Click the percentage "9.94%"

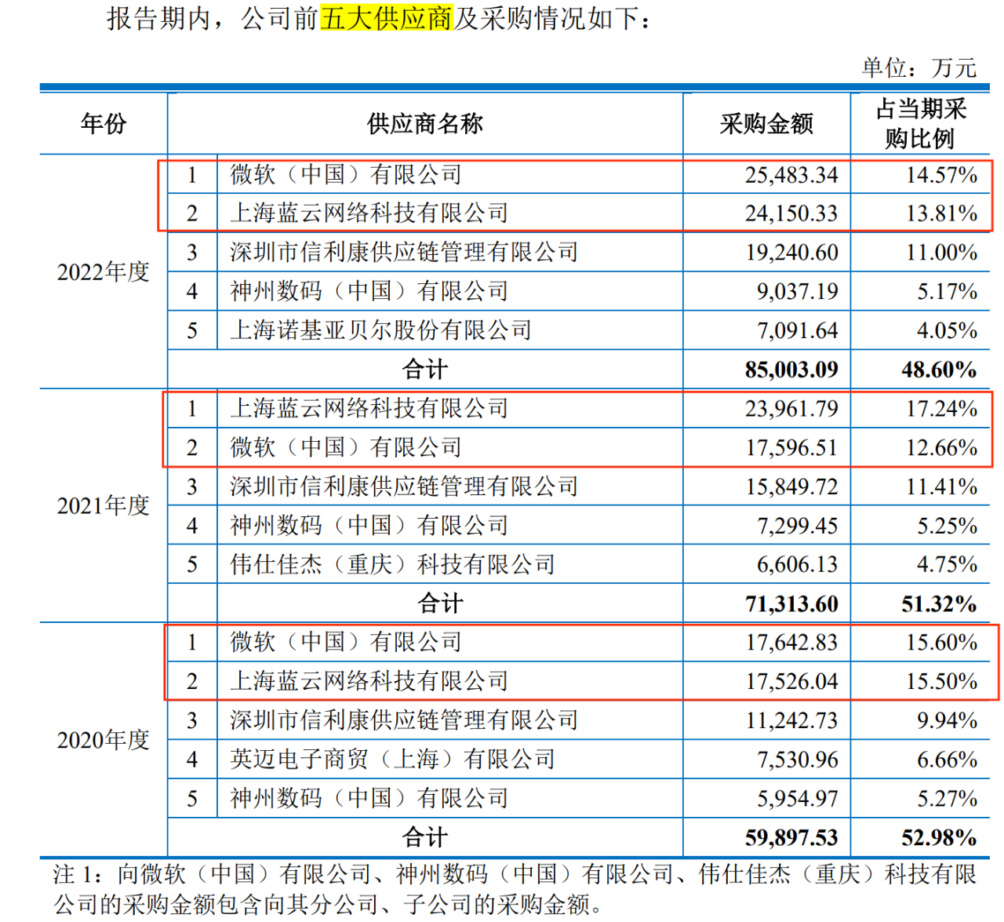[x=948, y=720]
